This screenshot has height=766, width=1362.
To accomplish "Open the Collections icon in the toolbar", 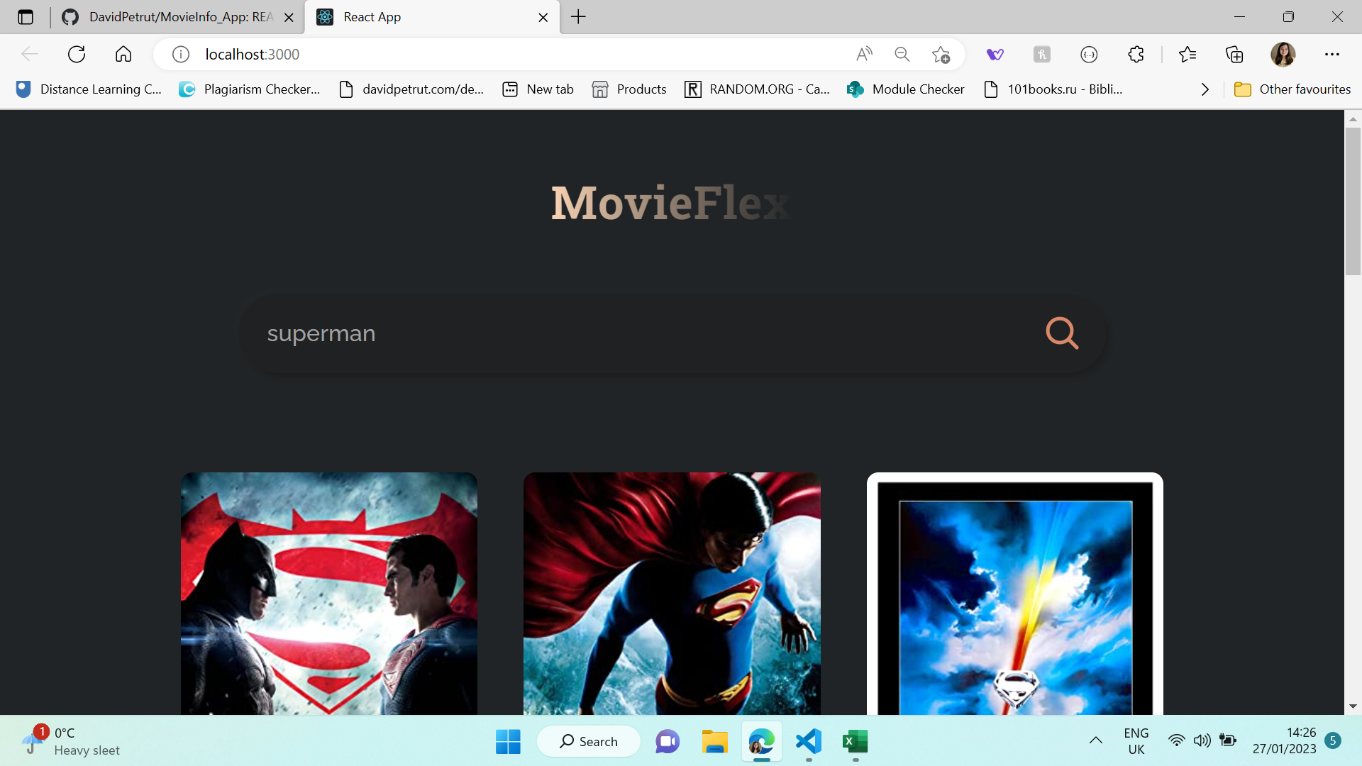I will pyautogui.click(x=1234, y=54).
